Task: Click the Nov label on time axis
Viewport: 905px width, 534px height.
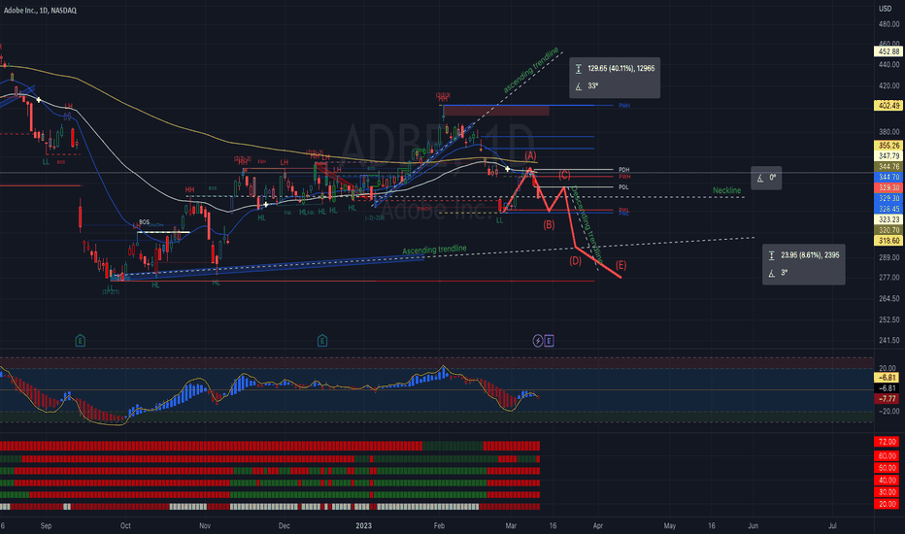Action: pos(205,526)
